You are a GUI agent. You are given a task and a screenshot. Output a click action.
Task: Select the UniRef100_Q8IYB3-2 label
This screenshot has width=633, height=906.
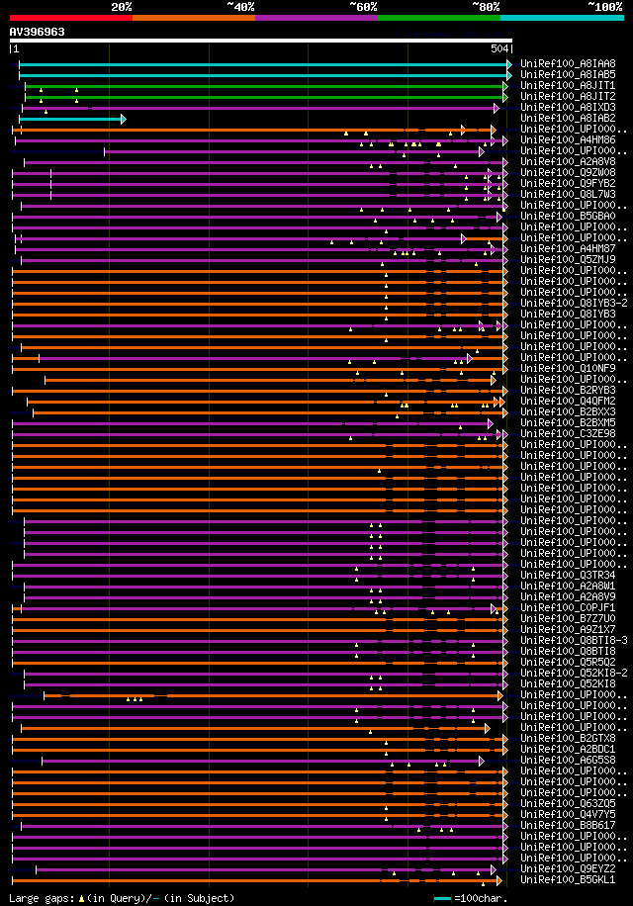pyautogui.click(x=574, y=304)
